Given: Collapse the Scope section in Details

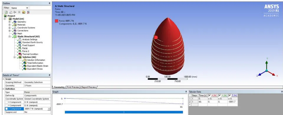Looking at the screenshot, I should pyautogui.click(x=4, y=79).
